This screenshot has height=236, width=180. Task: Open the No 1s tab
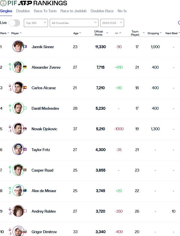click(122, 11)
